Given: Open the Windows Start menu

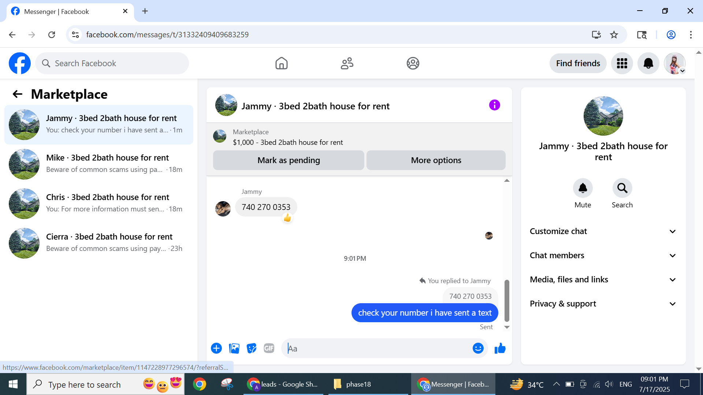Looking at the screenshot, I should point(13,384).
